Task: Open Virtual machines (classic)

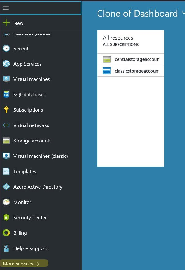Action: 41,156
